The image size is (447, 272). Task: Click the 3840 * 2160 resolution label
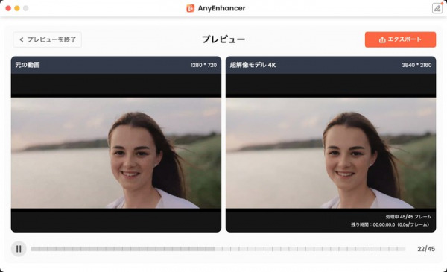tap(416, 65)
